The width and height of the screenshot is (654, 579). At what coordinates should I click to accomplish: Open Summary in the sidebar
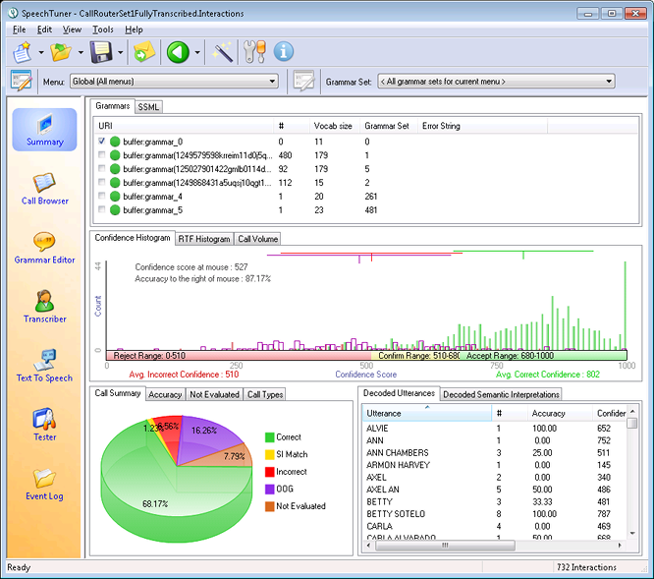44,130
